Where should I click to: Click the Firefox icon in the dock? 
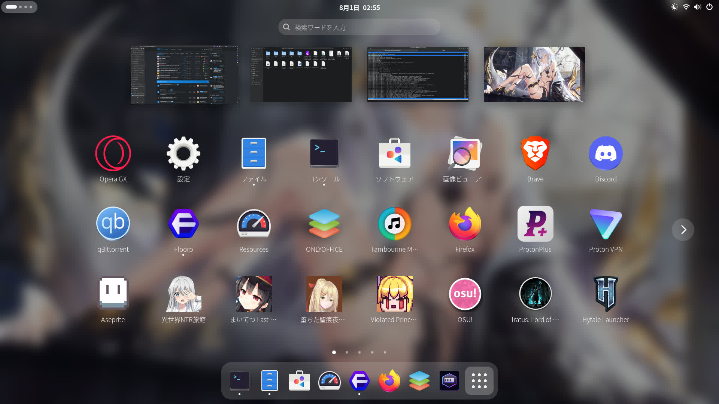389,381
